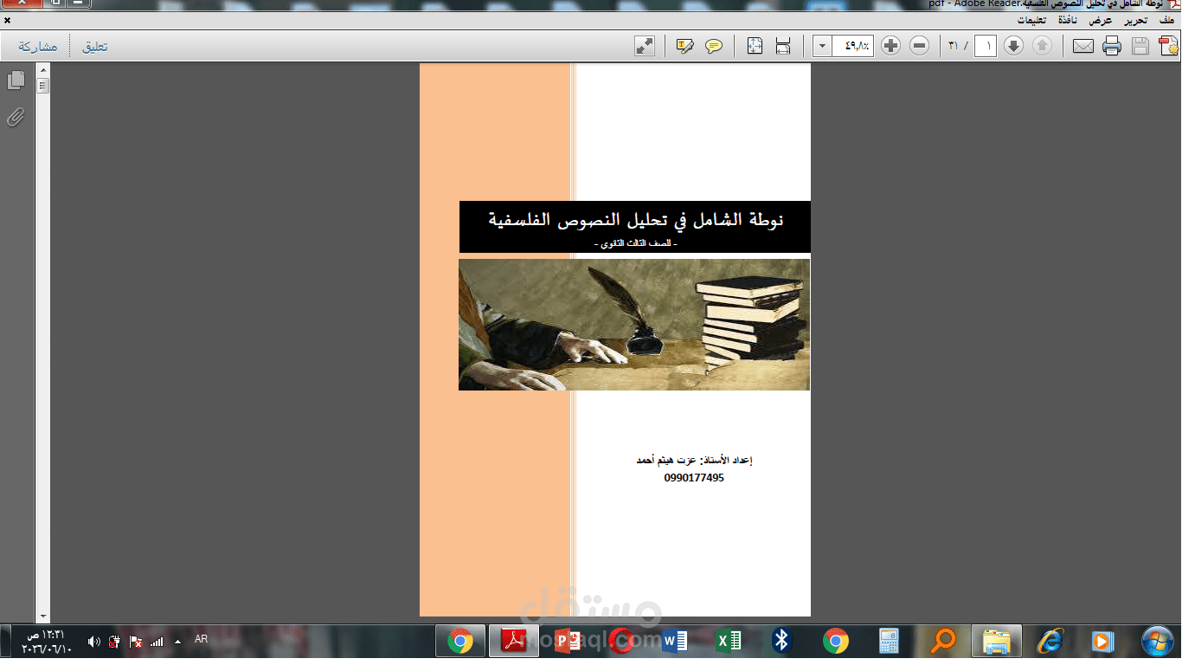This screenshot has width=1182, height=665.
Task: Show attachments paperclip panel icon
Action: tap(16, 117)
